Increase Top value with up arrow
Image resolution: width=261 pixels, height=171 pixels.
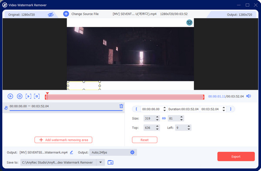coord(157,126)
